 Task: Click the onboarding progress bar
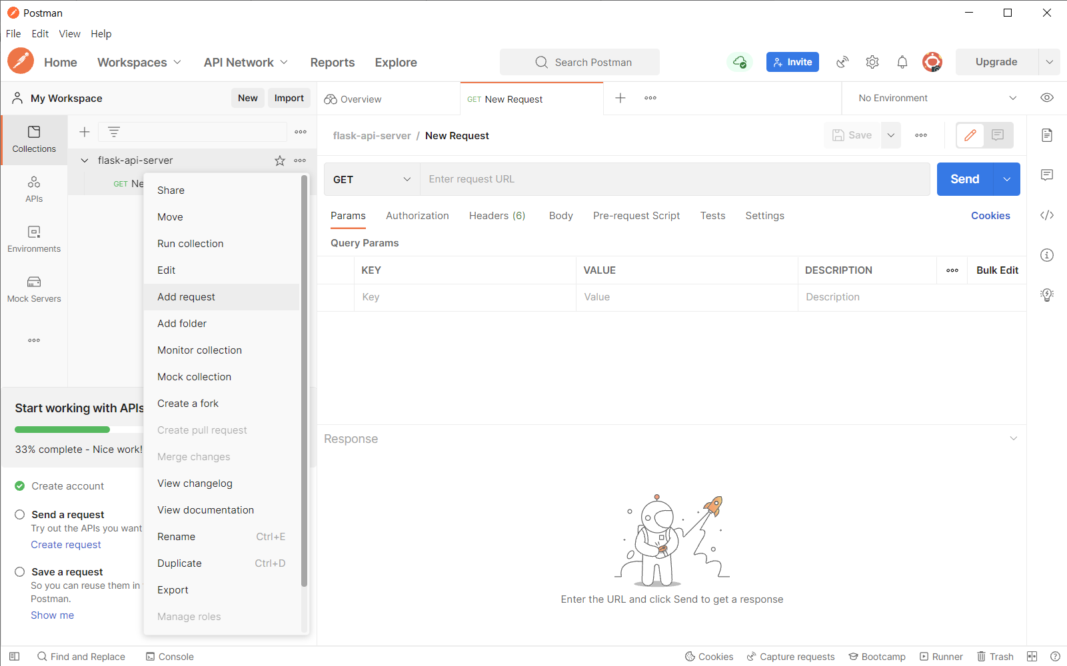(79, 430)
